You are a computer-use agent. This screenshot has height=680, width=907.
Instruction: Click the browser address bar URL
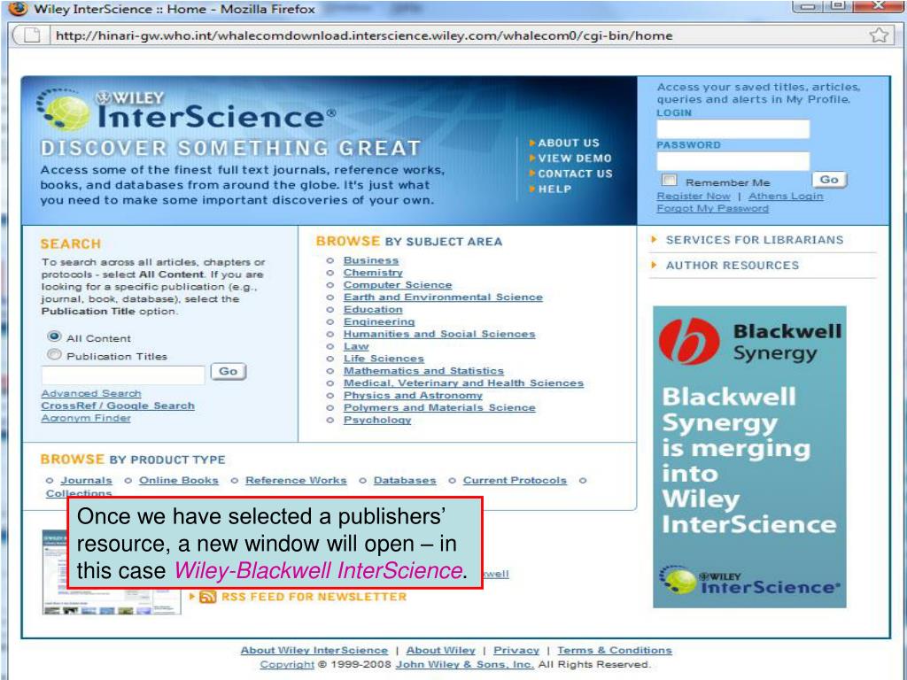click(x=364, y=35)
